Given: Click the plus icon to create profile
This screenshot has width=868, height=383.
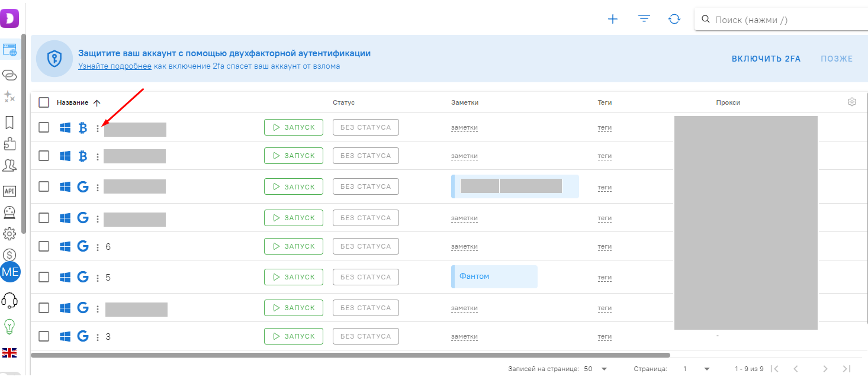Looking at the screenshot, I should (613, 19).
